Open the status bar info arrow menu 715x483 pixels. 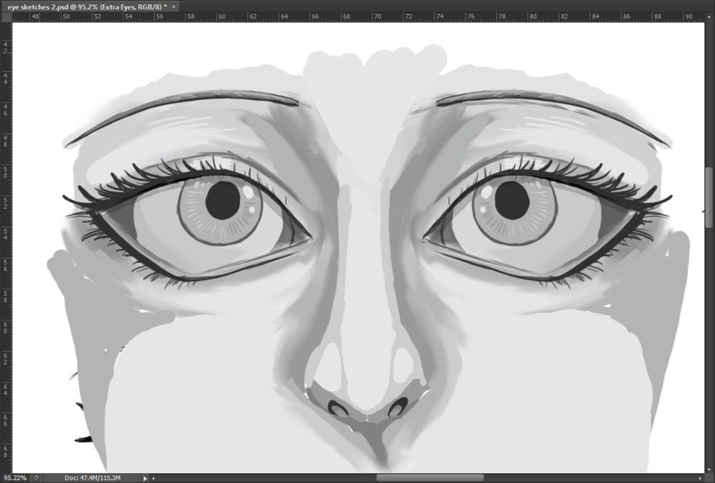coord(145,477)
